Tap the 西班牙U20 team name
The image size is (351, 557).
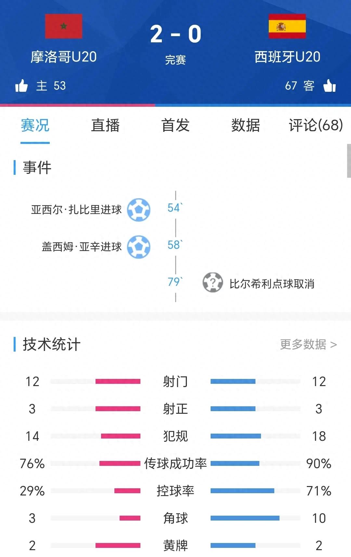tap(287, 57)
